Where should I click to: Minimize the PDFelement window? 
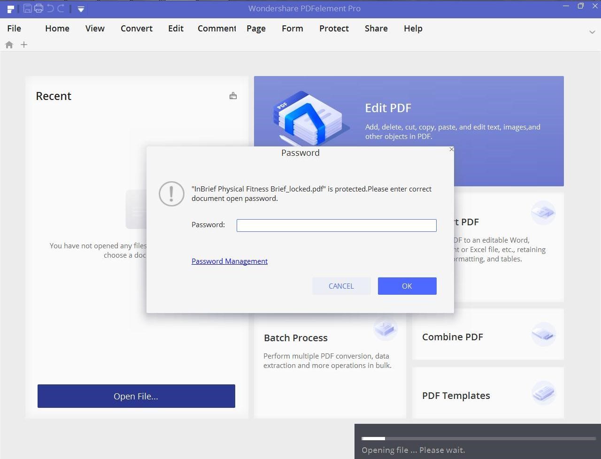click(566, 6)
